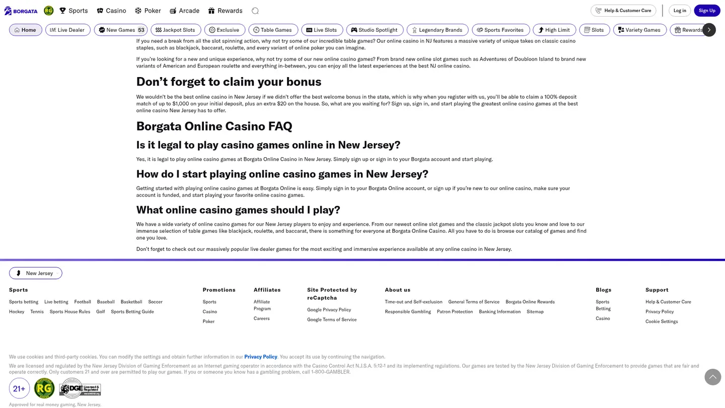Open Time-out and Self-exclusion link
725x408 pixels.
(x=414, y=302)
